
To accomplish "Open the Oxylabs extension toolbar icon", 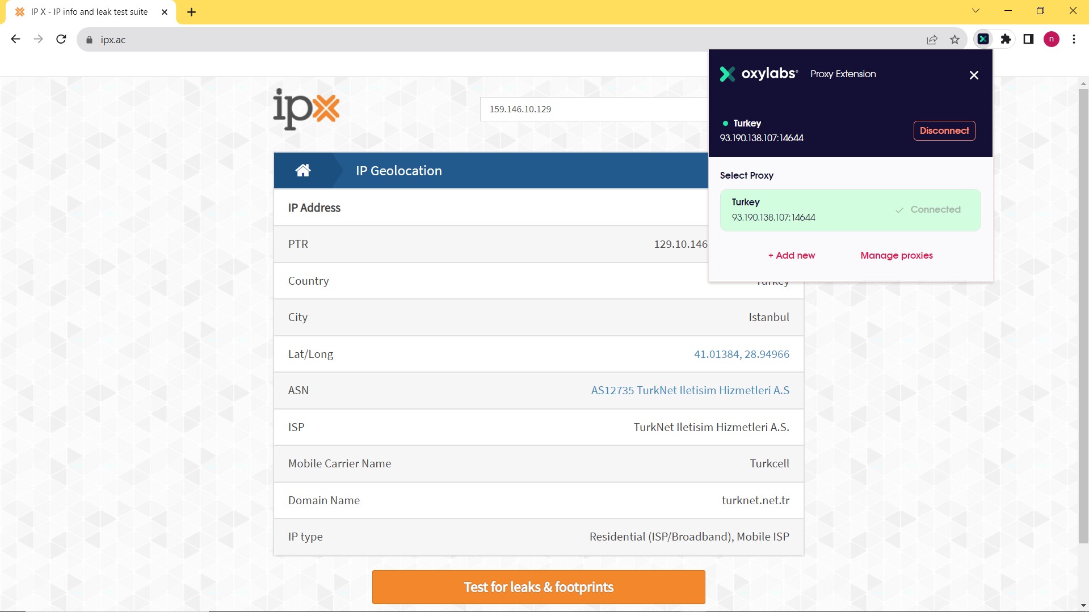I will click(983, 39).
